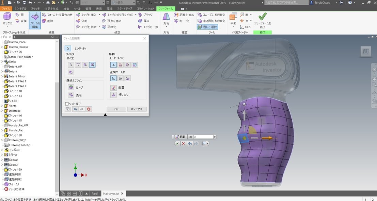The height and width of the screenshot is (201, 377).
Task: Toggle 通して選択 select through
Action: click(207, 27)
